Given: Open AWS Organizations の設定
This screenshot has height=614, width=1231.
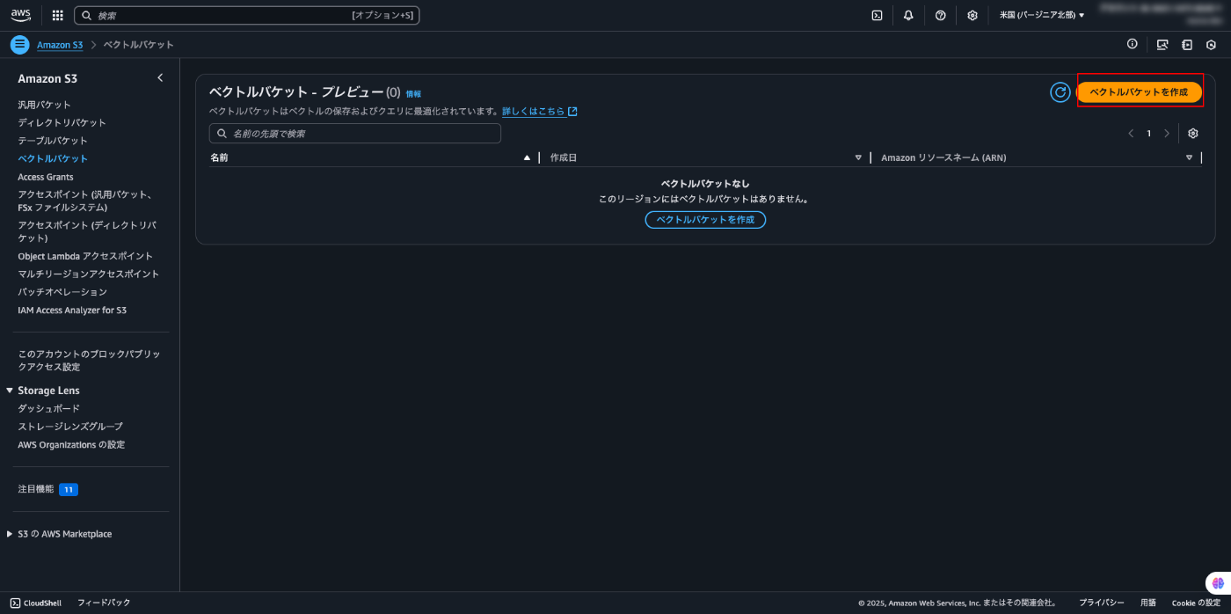Looking at the screenshot, I should [71, 444].
